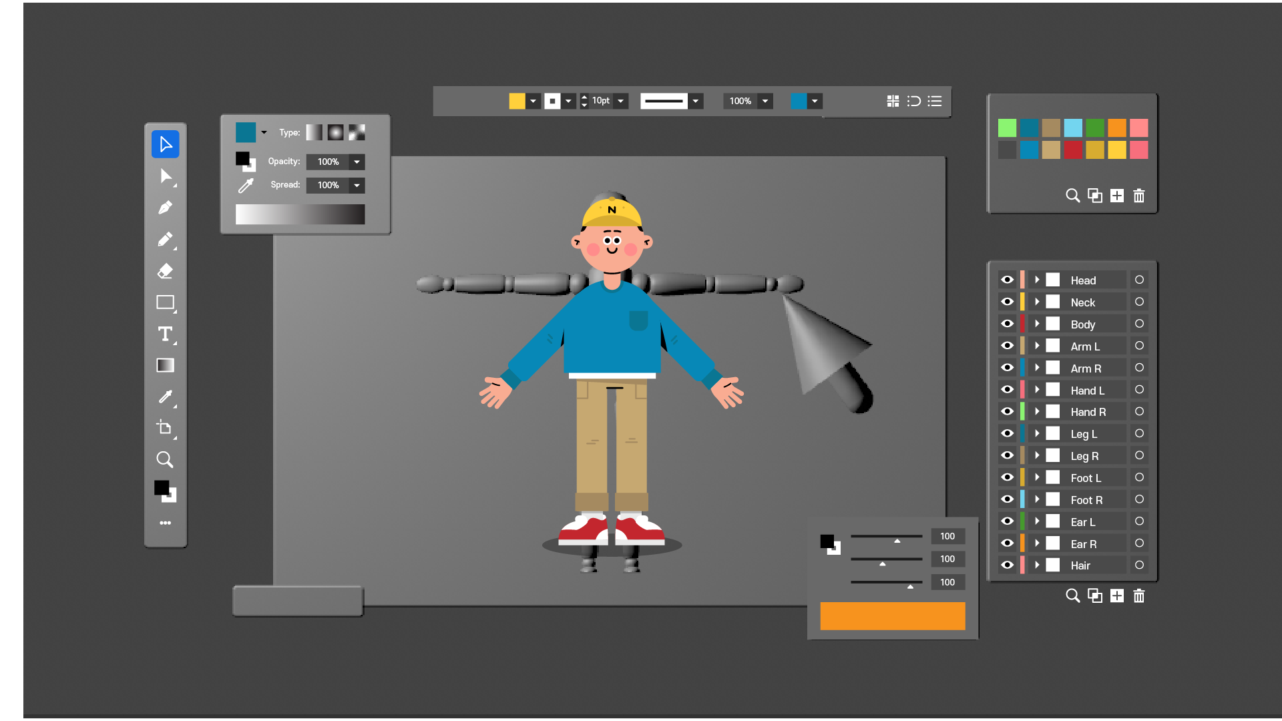Pick the eyedropper in gradient panel
The image size is (1282, 721).
246,186
